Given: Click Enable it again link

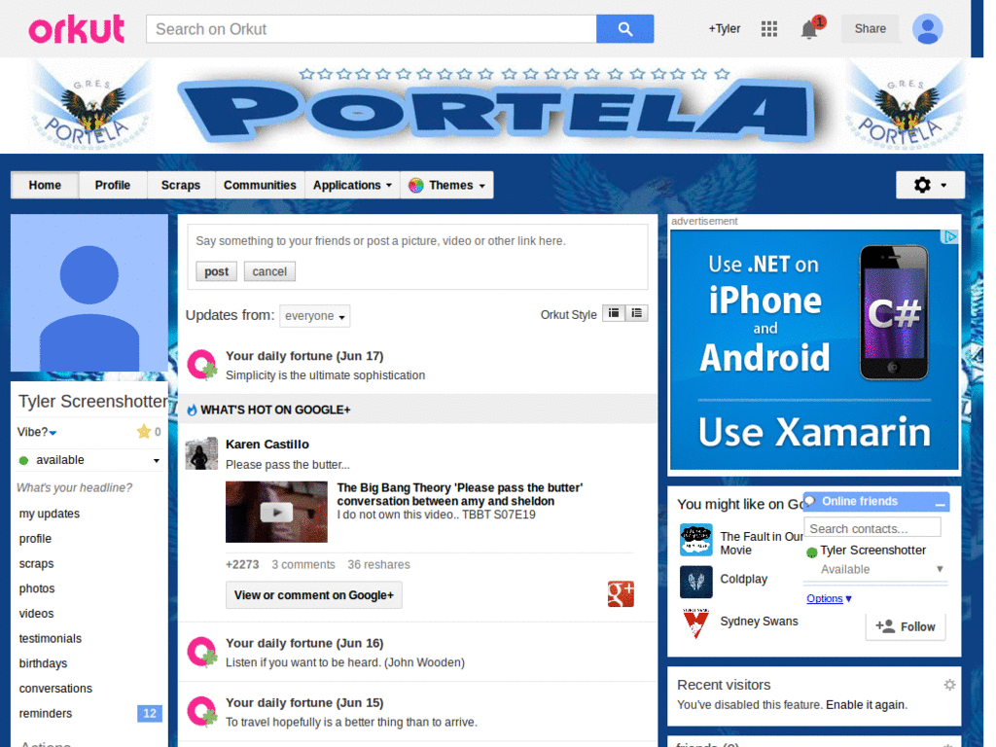Looking at the screenshot, I should (x=867, y=704).
